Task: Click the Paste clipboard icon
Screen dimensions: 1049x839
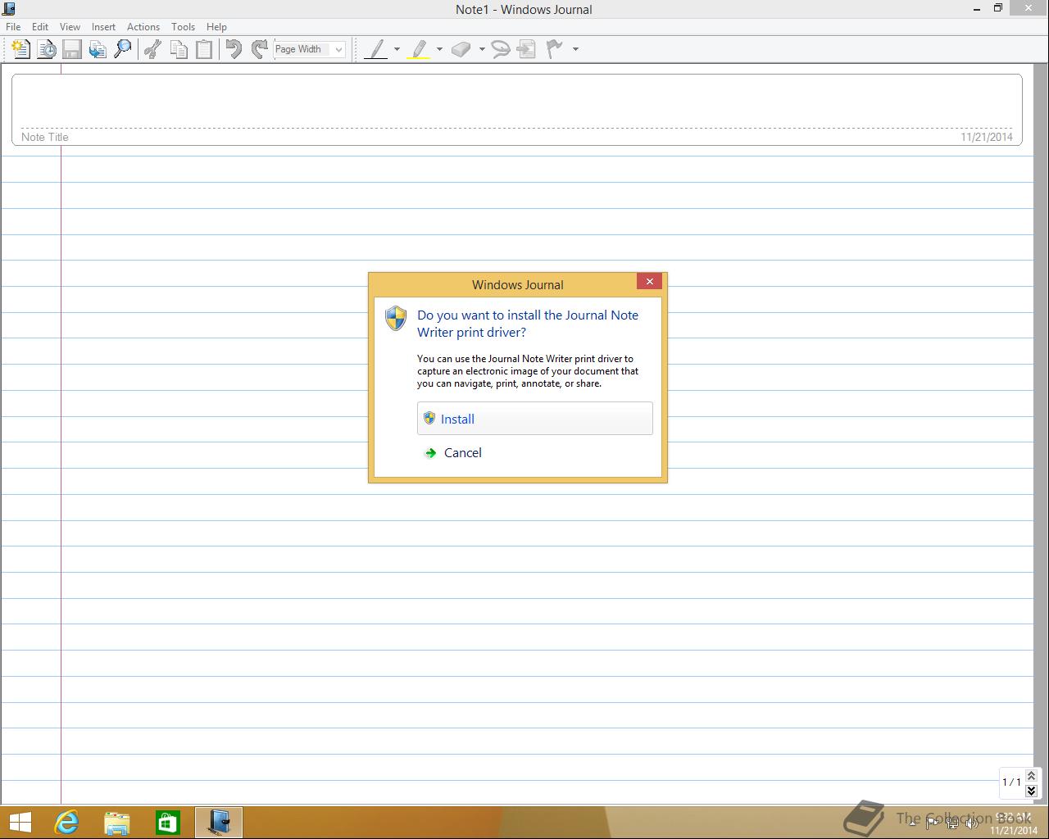Action: coord(204,49)
